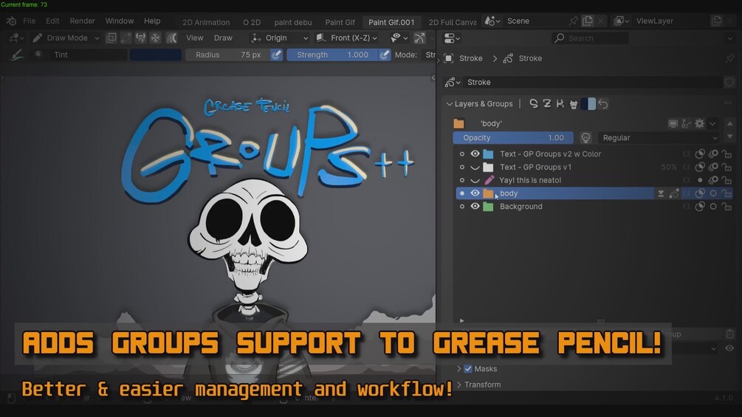
Task: Click the orange 'body' folder icon above Opacity
Action: 458,123
